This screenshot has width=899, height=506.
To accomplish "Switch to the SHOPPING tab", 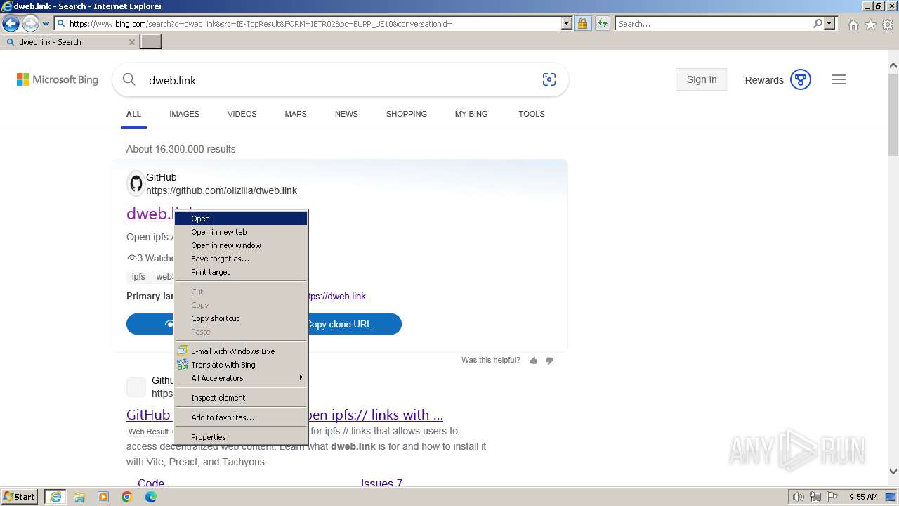I will point(407,114).
